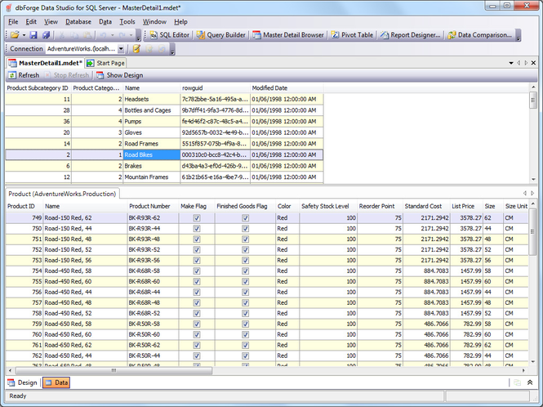Switch to Design view at bottom

tap(23, 382)
